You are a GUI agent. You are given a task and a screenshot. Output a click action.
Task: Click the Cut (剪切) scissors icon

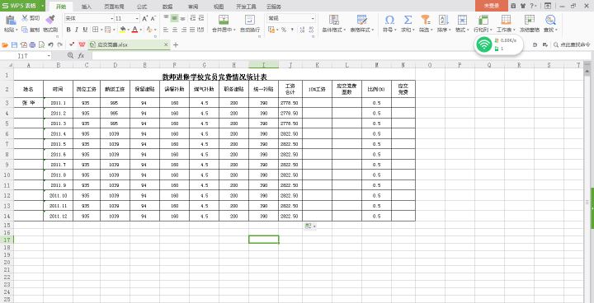25,18
